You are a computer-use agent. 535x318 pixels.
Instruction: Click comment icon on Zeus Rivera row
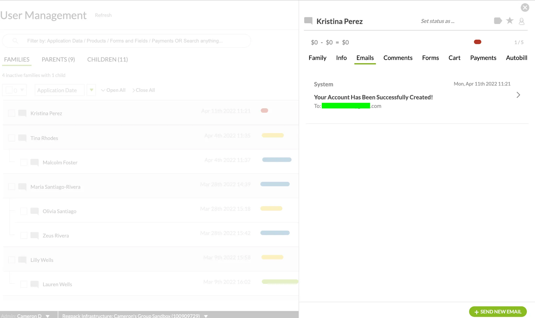point(34,235)
